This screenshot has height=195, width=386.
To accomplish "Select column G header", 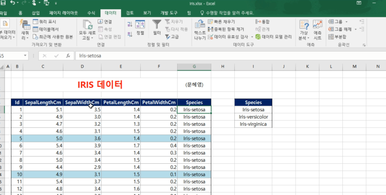I will [194, 67].
